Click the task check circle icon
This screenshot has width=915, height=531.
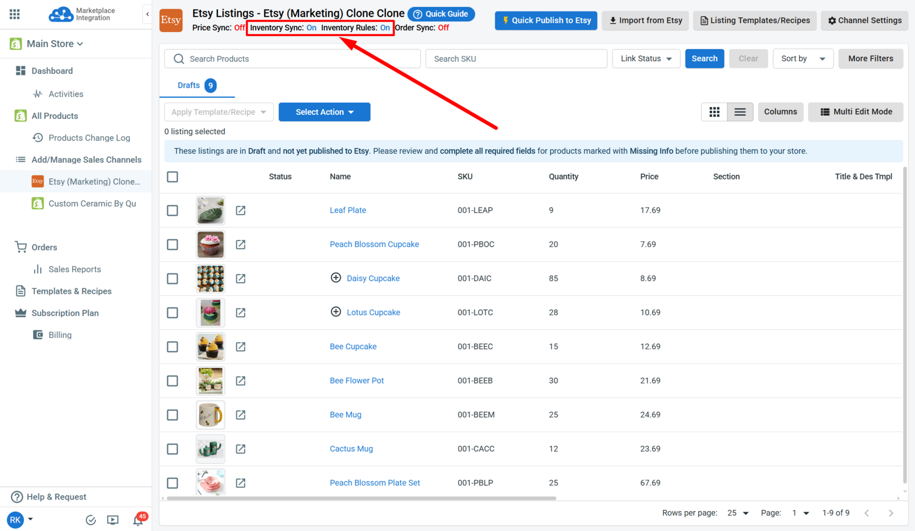pyautogui.click(x=90, y=520)
